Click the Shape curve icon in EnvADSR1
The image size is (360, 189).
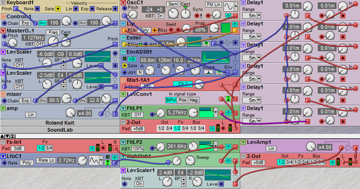coord(208,72)
